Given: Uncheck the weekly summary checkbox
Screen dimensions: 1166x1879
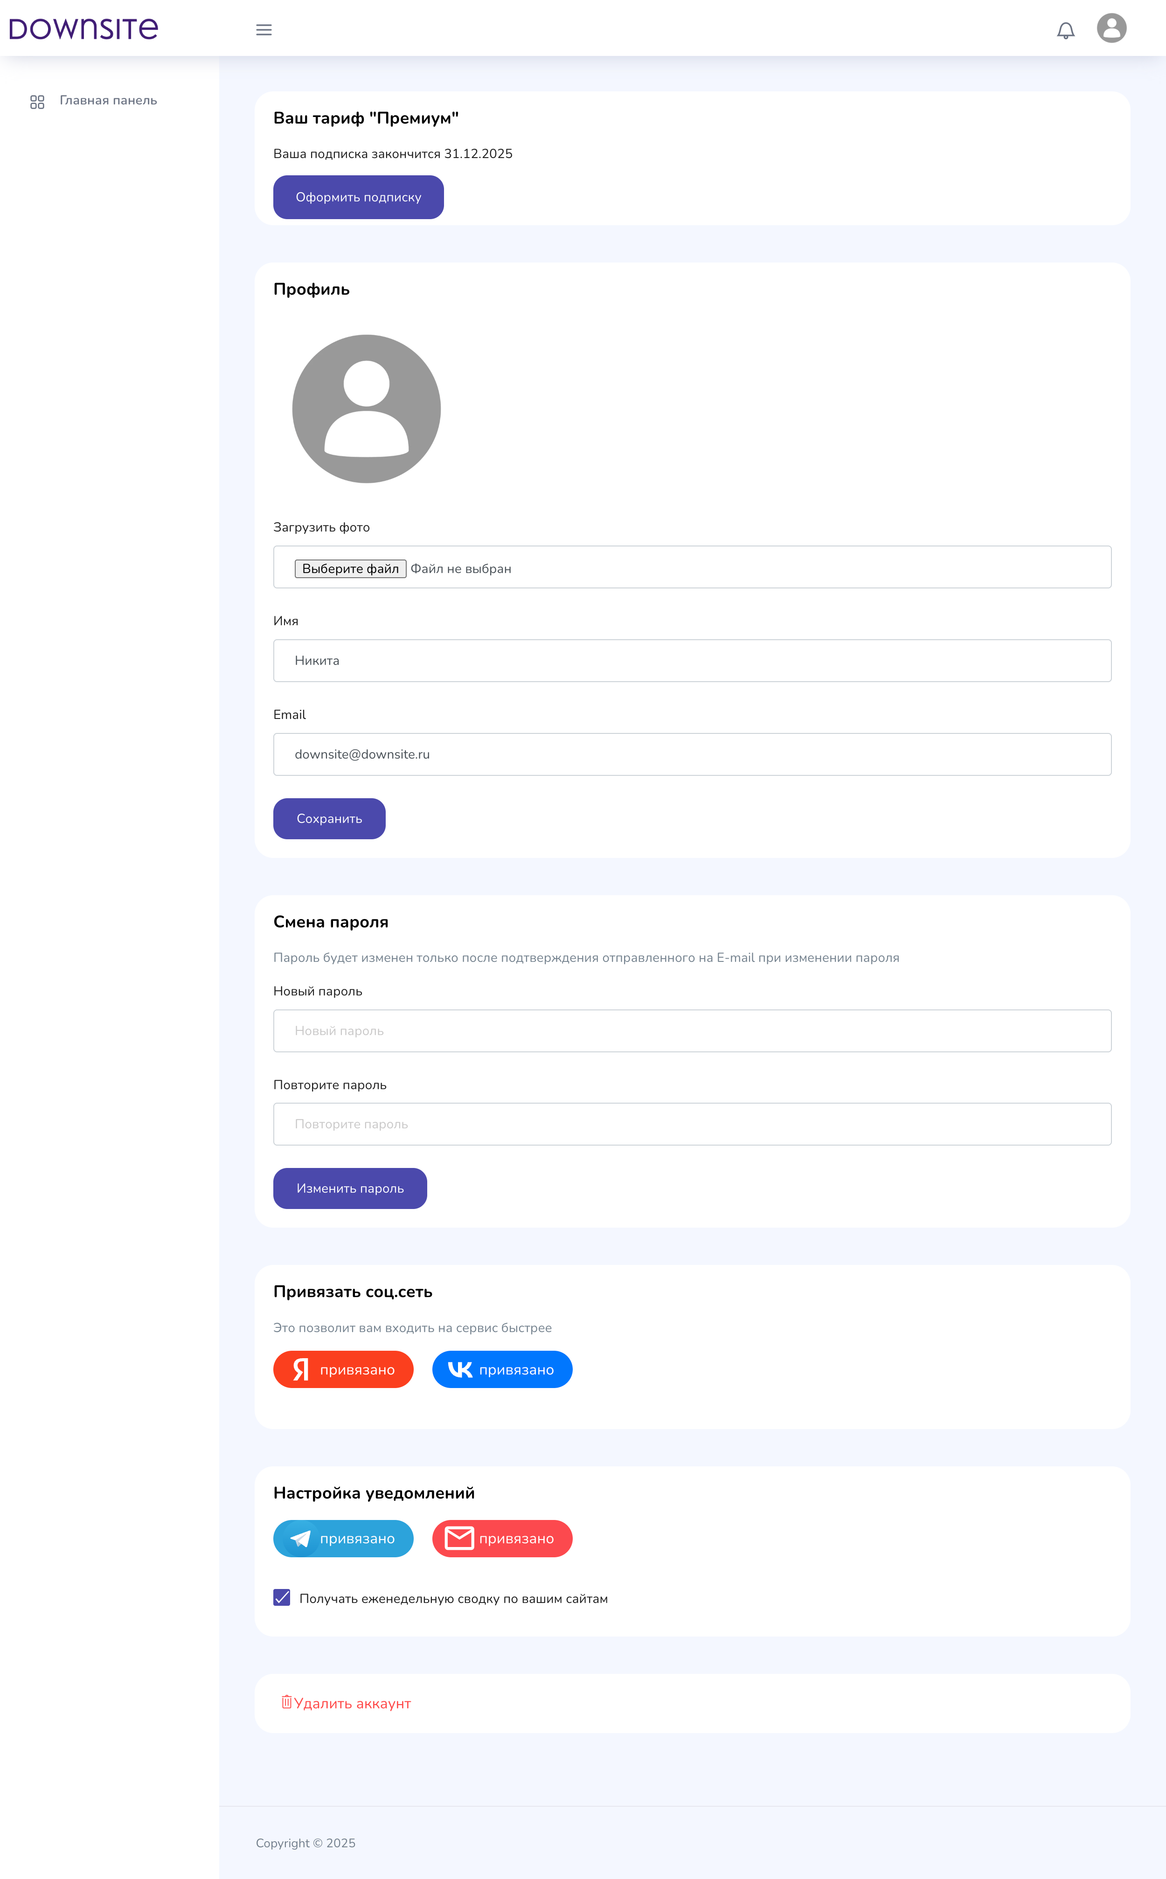Looking at the screenshot, I should coord(282,1597).
